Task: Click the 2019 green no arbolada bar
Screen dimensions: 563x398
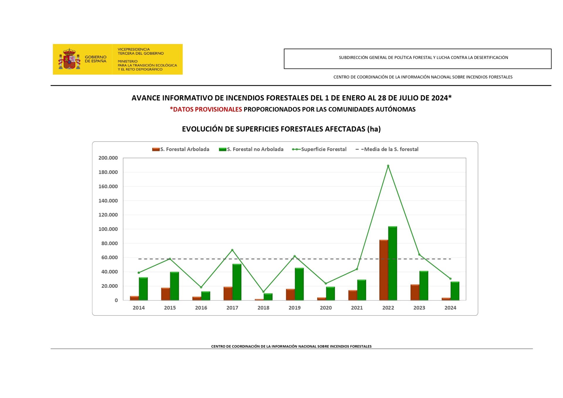Action: (x=299, y=284)
